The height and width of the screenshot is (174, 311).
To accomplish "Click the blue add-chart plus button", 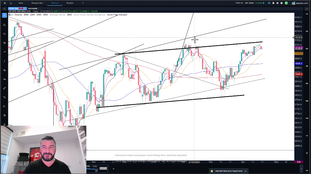I will 4,15.
